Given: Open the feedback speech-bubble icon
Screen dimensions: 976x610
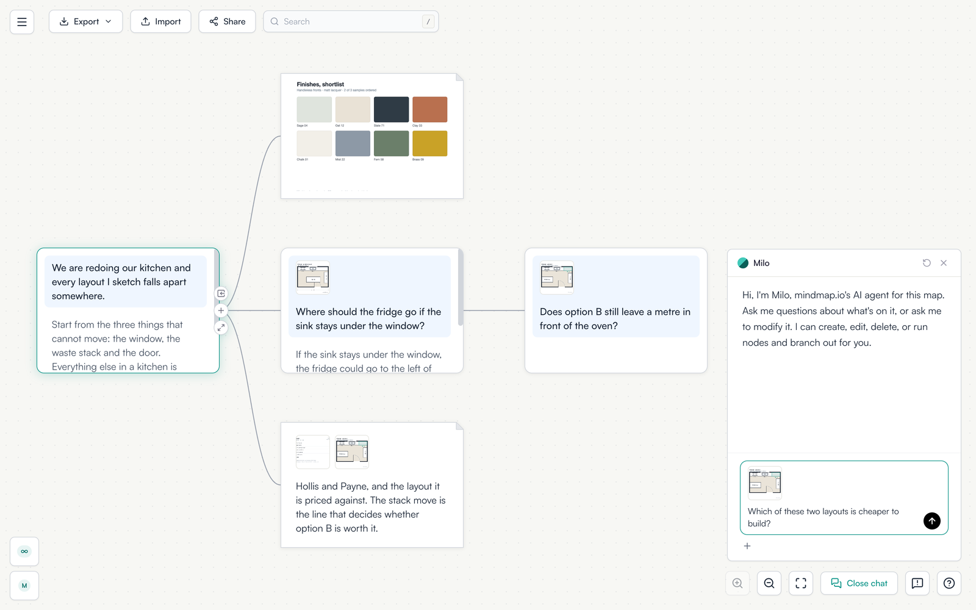Looking at the screenshot, I should (917, 583).
